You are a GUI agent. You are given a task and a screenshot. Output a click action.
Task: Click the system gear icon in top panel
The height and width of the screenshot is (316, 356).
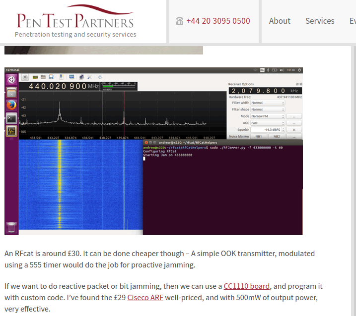[x=298, y=70]
